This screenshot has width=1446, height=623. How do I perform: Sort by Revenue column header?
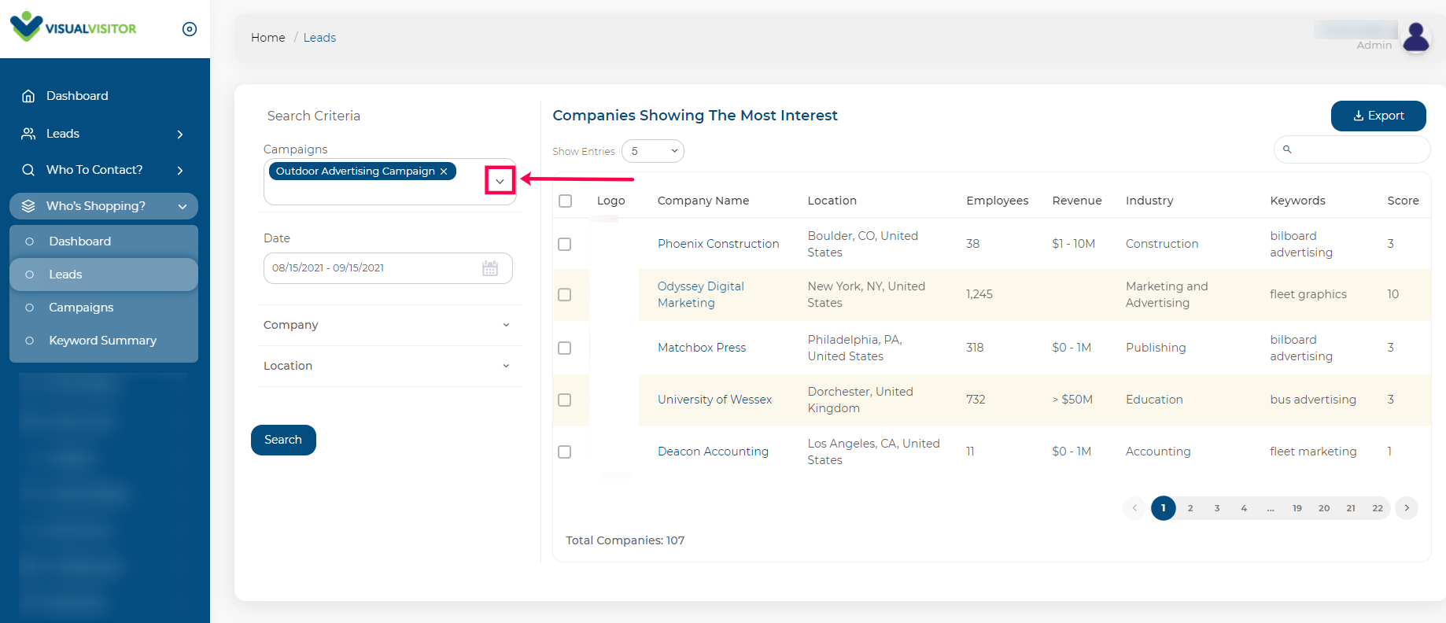click(x=1077, y=201)
